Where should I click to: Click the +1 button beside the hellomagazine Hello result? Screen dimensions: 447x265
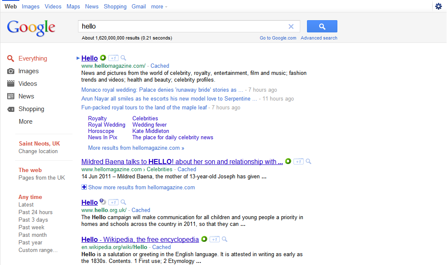[113, 58]
